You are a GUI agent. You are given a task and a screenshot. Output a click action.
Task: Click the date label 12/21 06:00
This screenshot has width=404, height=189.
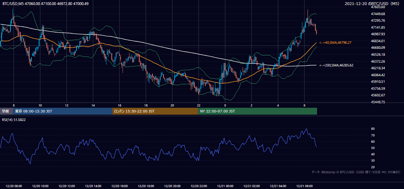(304, 186)
